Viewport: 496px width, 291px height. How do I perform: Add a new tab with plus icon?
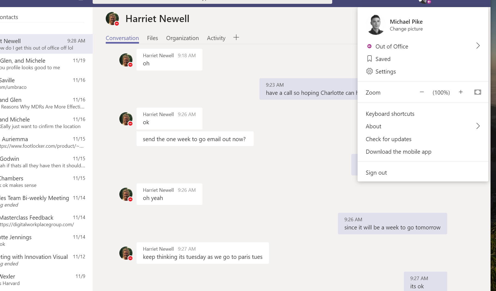236,38
